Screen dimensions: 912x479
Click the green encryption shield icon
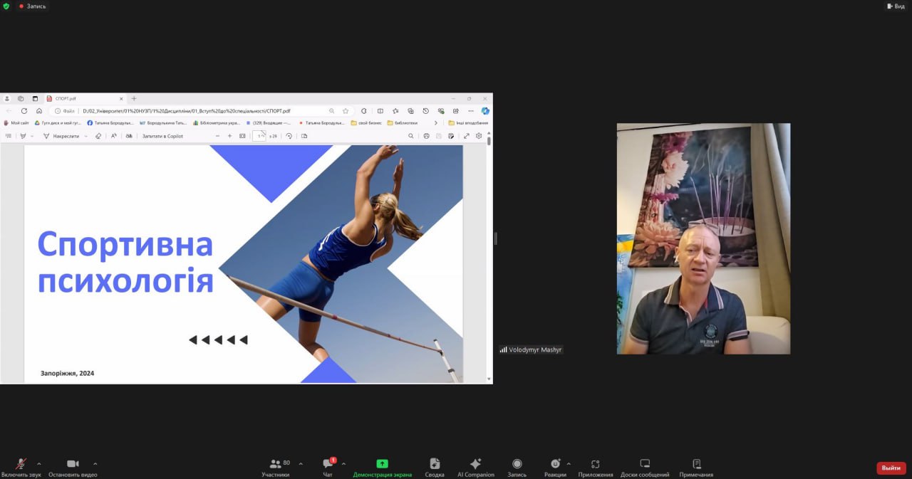(x=6, y=6)
